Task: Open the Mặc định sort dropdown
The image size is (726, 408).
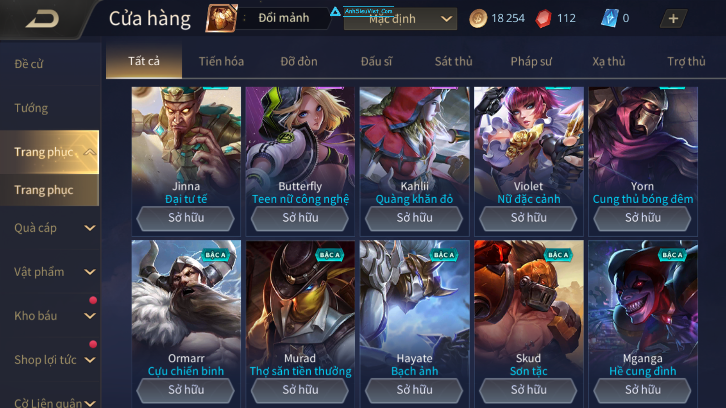Action: coord(400,19)
